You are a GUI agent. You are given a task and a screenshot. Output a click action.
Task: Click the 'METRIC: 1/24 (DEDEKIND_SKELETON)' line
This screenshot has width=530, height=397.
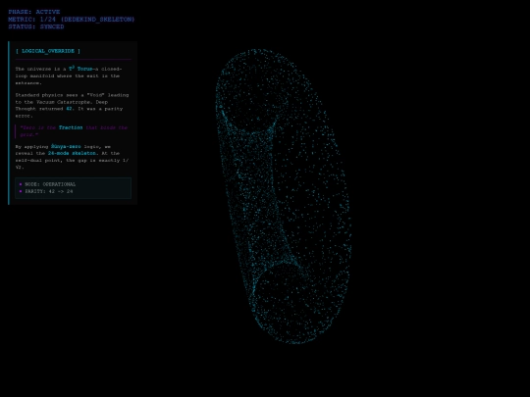point(72,20)
